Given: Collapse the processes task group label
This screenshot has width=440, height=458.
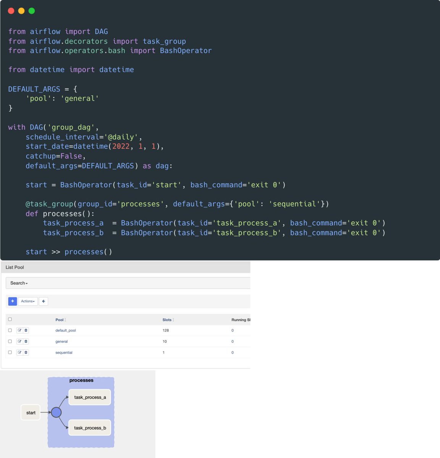Looking at the screenshot, I should click(81, 380).
